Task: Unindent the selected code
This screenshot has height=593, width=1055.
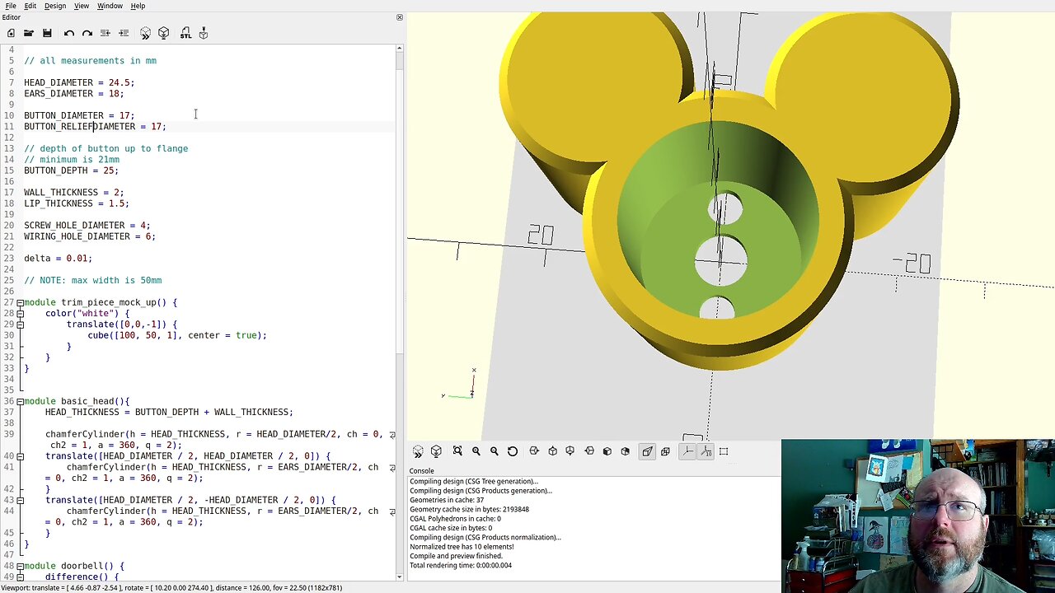Action: click(105, 33)
